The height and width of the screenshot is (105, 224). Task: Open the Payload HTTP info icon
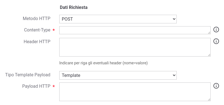[x=216, y=86]
